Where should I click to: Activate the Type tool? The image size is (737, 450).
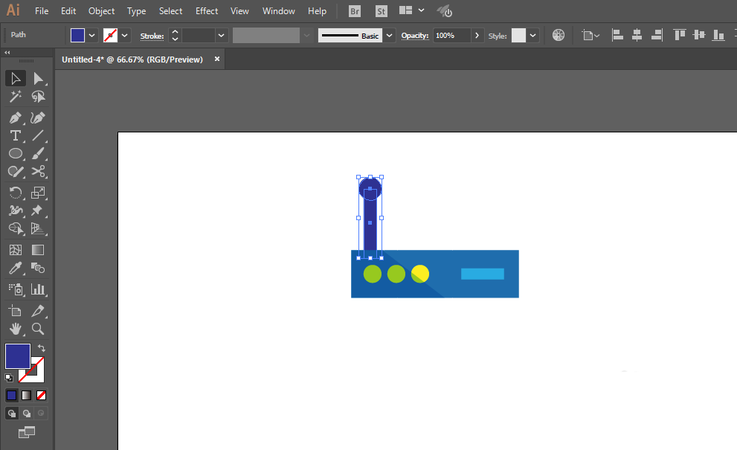click(x=15, y=135)
